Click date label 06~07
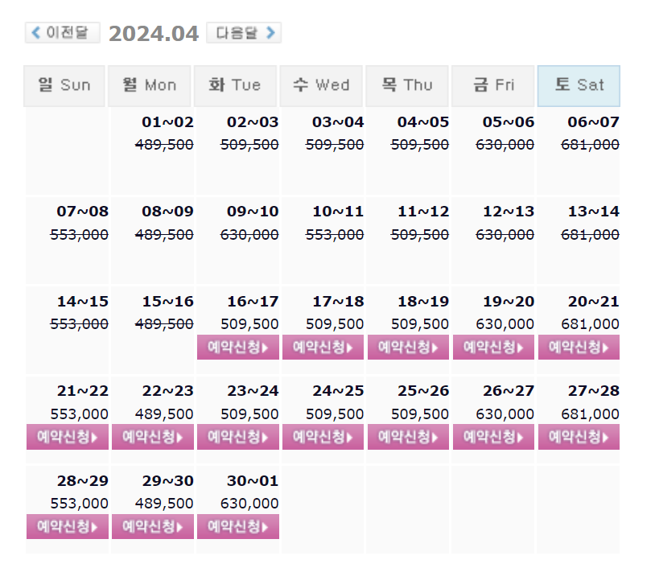655x568 pixels. (593, 122)
